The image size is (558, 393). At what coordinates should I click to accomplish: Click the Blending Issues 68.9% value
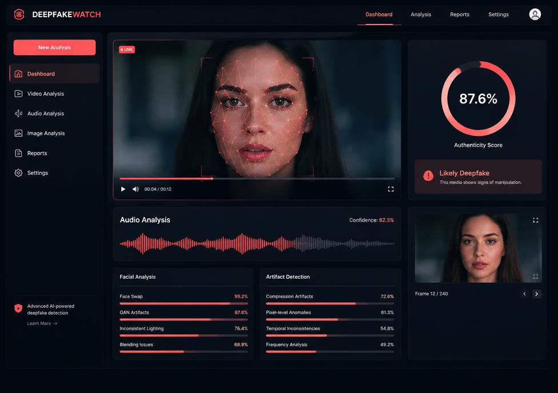[241, 344]
